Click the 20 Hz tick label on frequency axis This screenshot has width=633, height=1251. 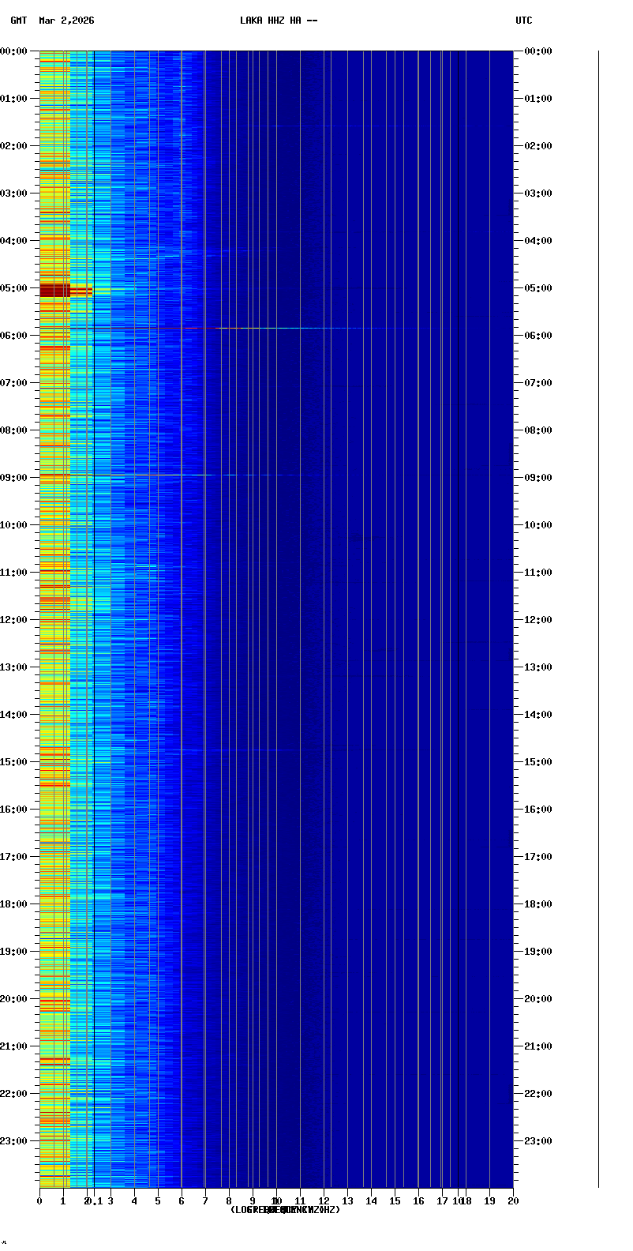pos(513,1201)
